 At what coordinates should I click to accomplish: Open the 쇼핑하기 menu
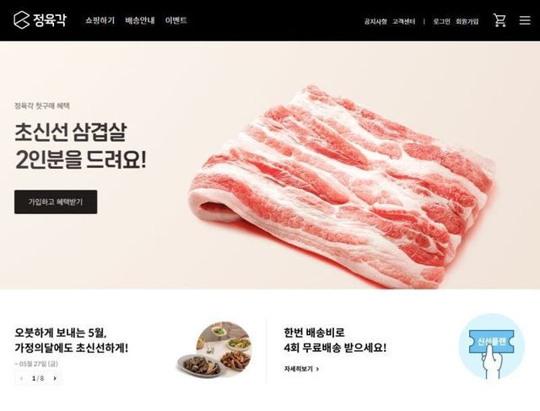point(100,20)
